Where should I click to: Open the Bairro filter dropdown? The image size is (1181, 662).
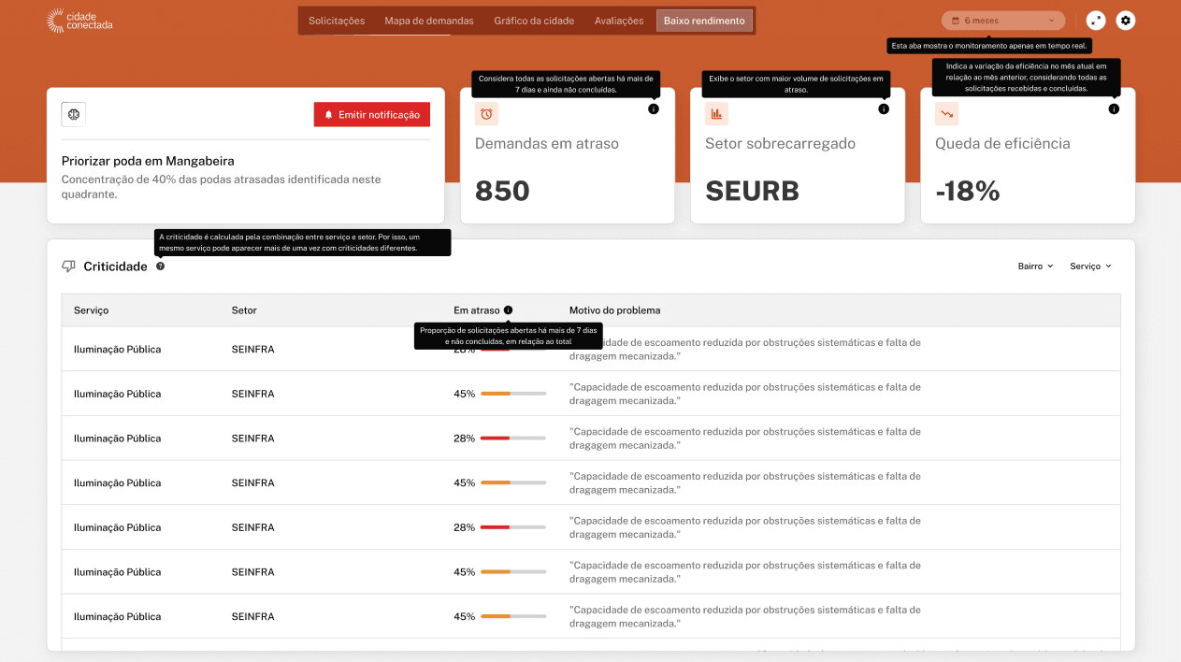[x=1036, y=266]
